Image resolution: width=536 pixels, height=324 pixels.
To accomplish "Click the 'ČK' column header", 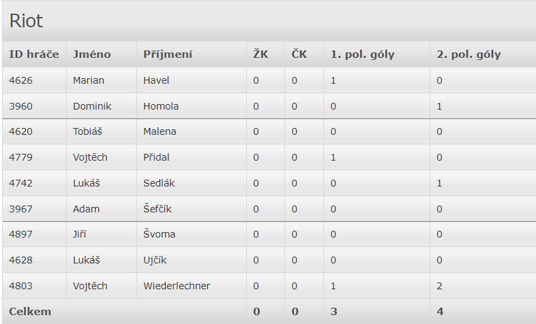I will tap(299, 54).
